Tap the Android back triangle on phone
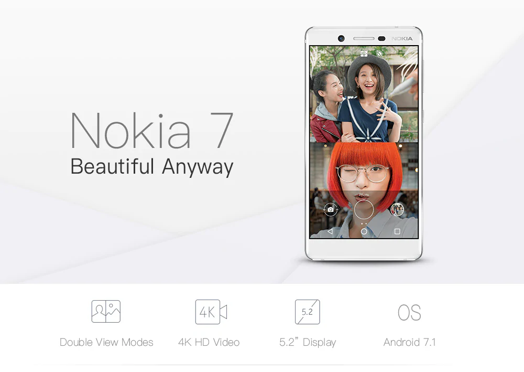The height and width of the screenshot is (372, 524). coord(330,231)
